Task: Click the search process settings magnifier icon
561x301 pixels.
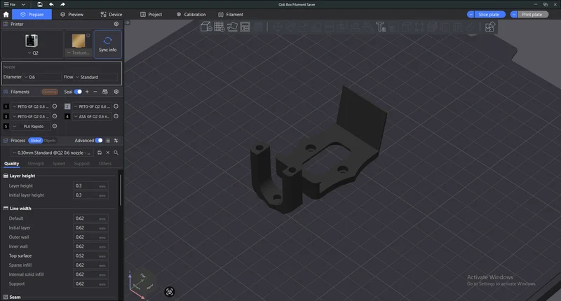Action: [116, 153]
